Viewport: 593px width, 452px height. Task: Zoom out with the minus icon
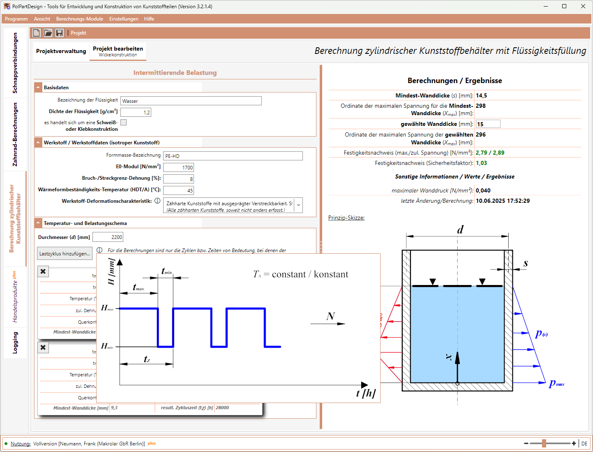tap(526, 443)
